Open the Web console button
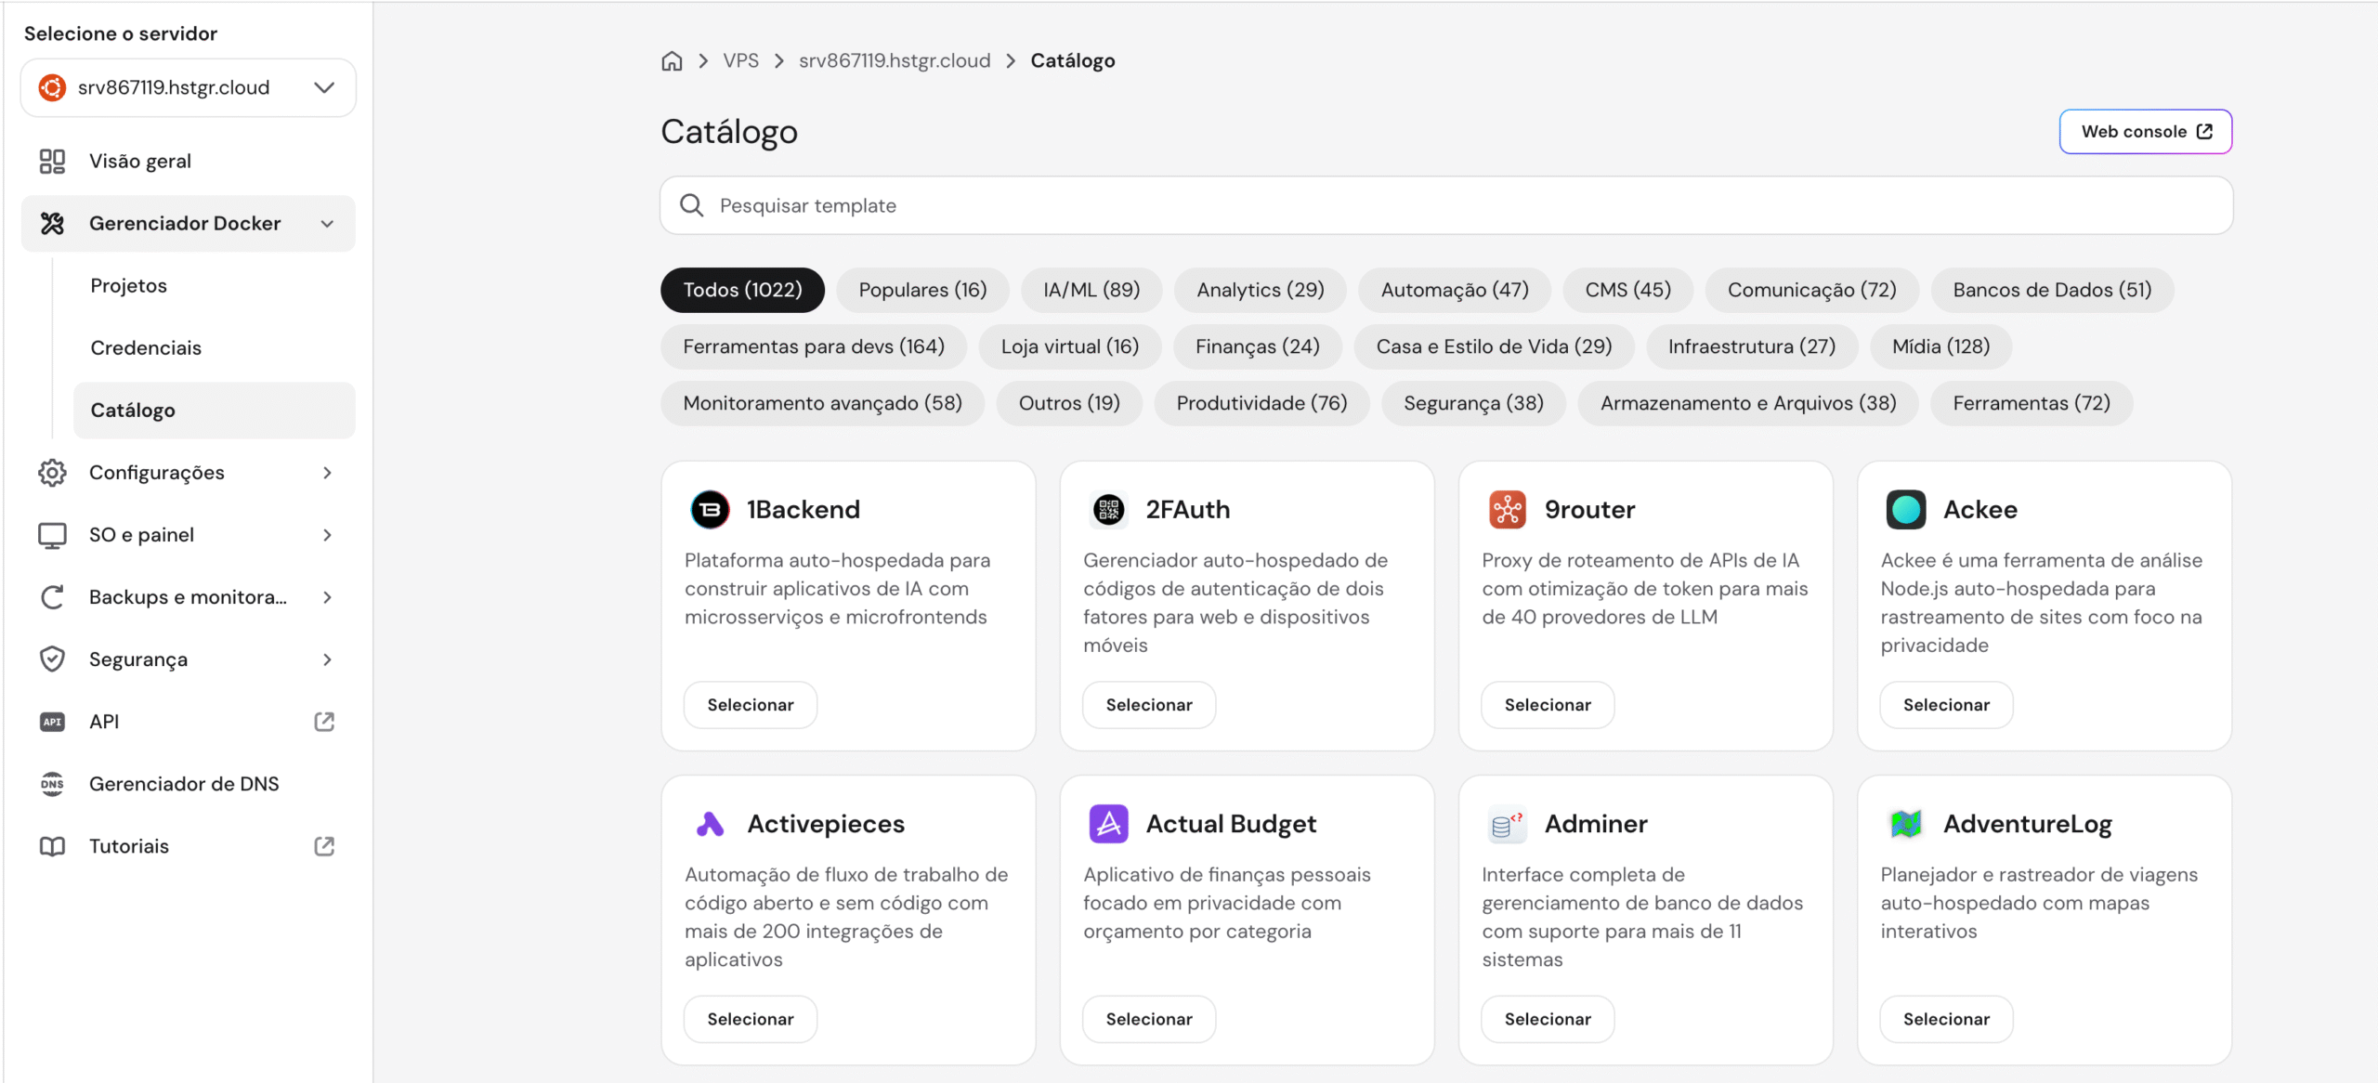 point(2146,132)
